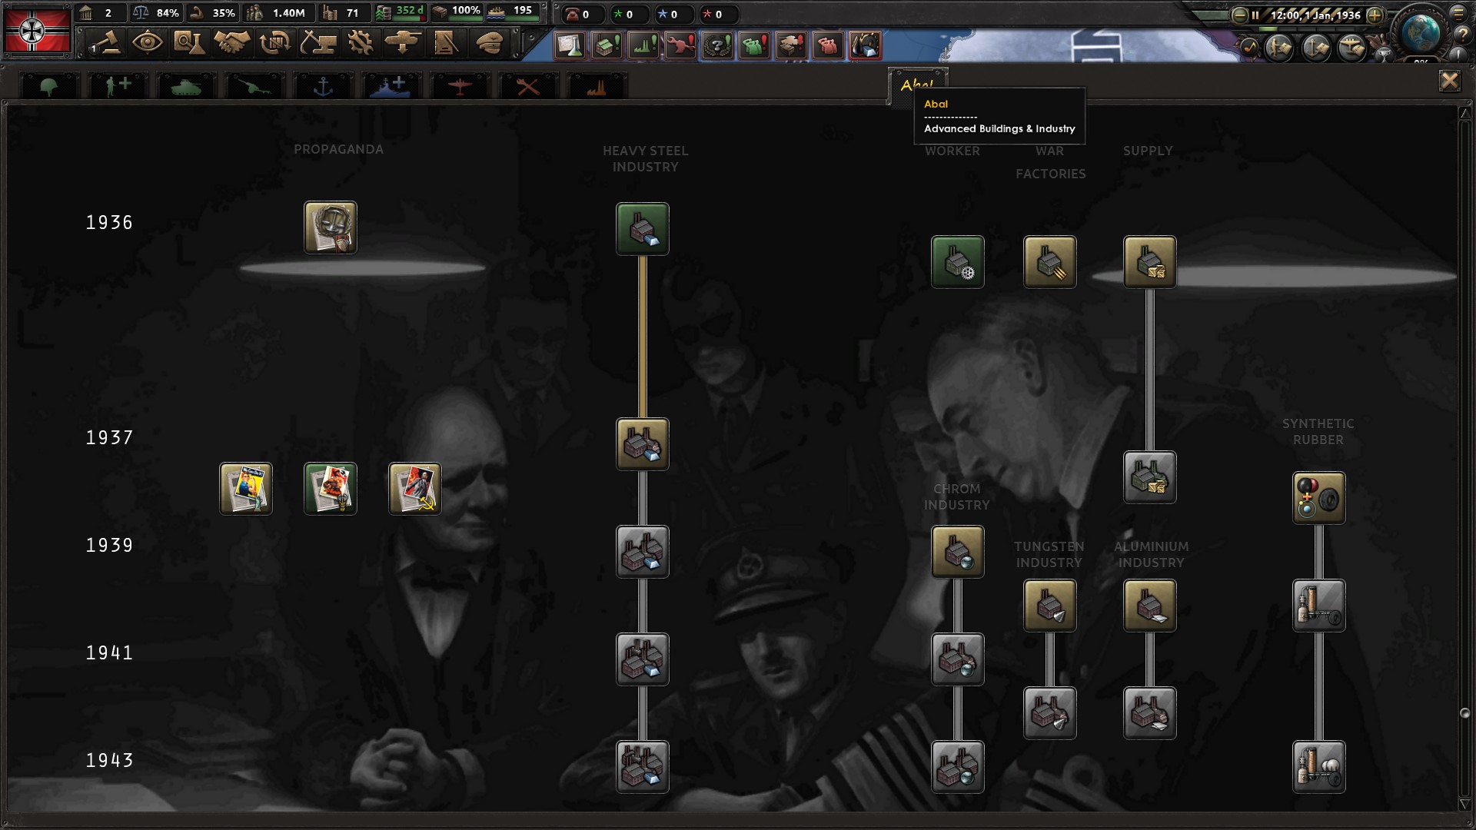The image size is (1476, 830).
Task: Select the leftmost 1937 propaganda poster
Action: (246, 489)
